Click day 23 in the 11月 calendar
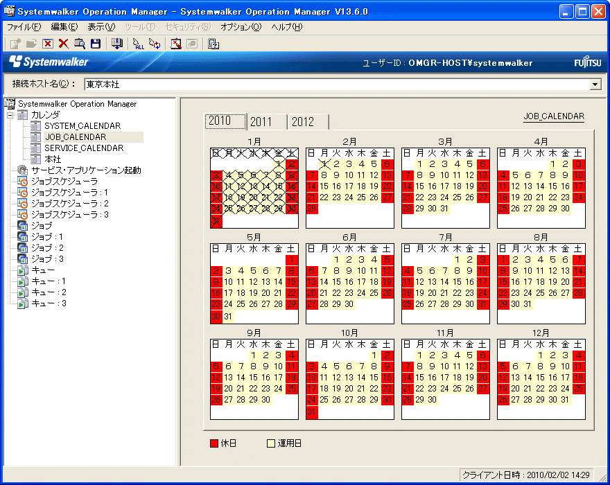The image size is (610, 485). pyautogui.click(x=433, y=389)
